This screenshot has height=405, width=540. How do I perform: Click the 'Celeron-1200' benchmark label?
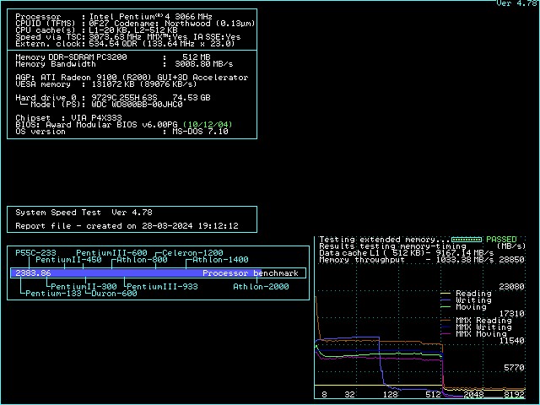pos(192,253)
